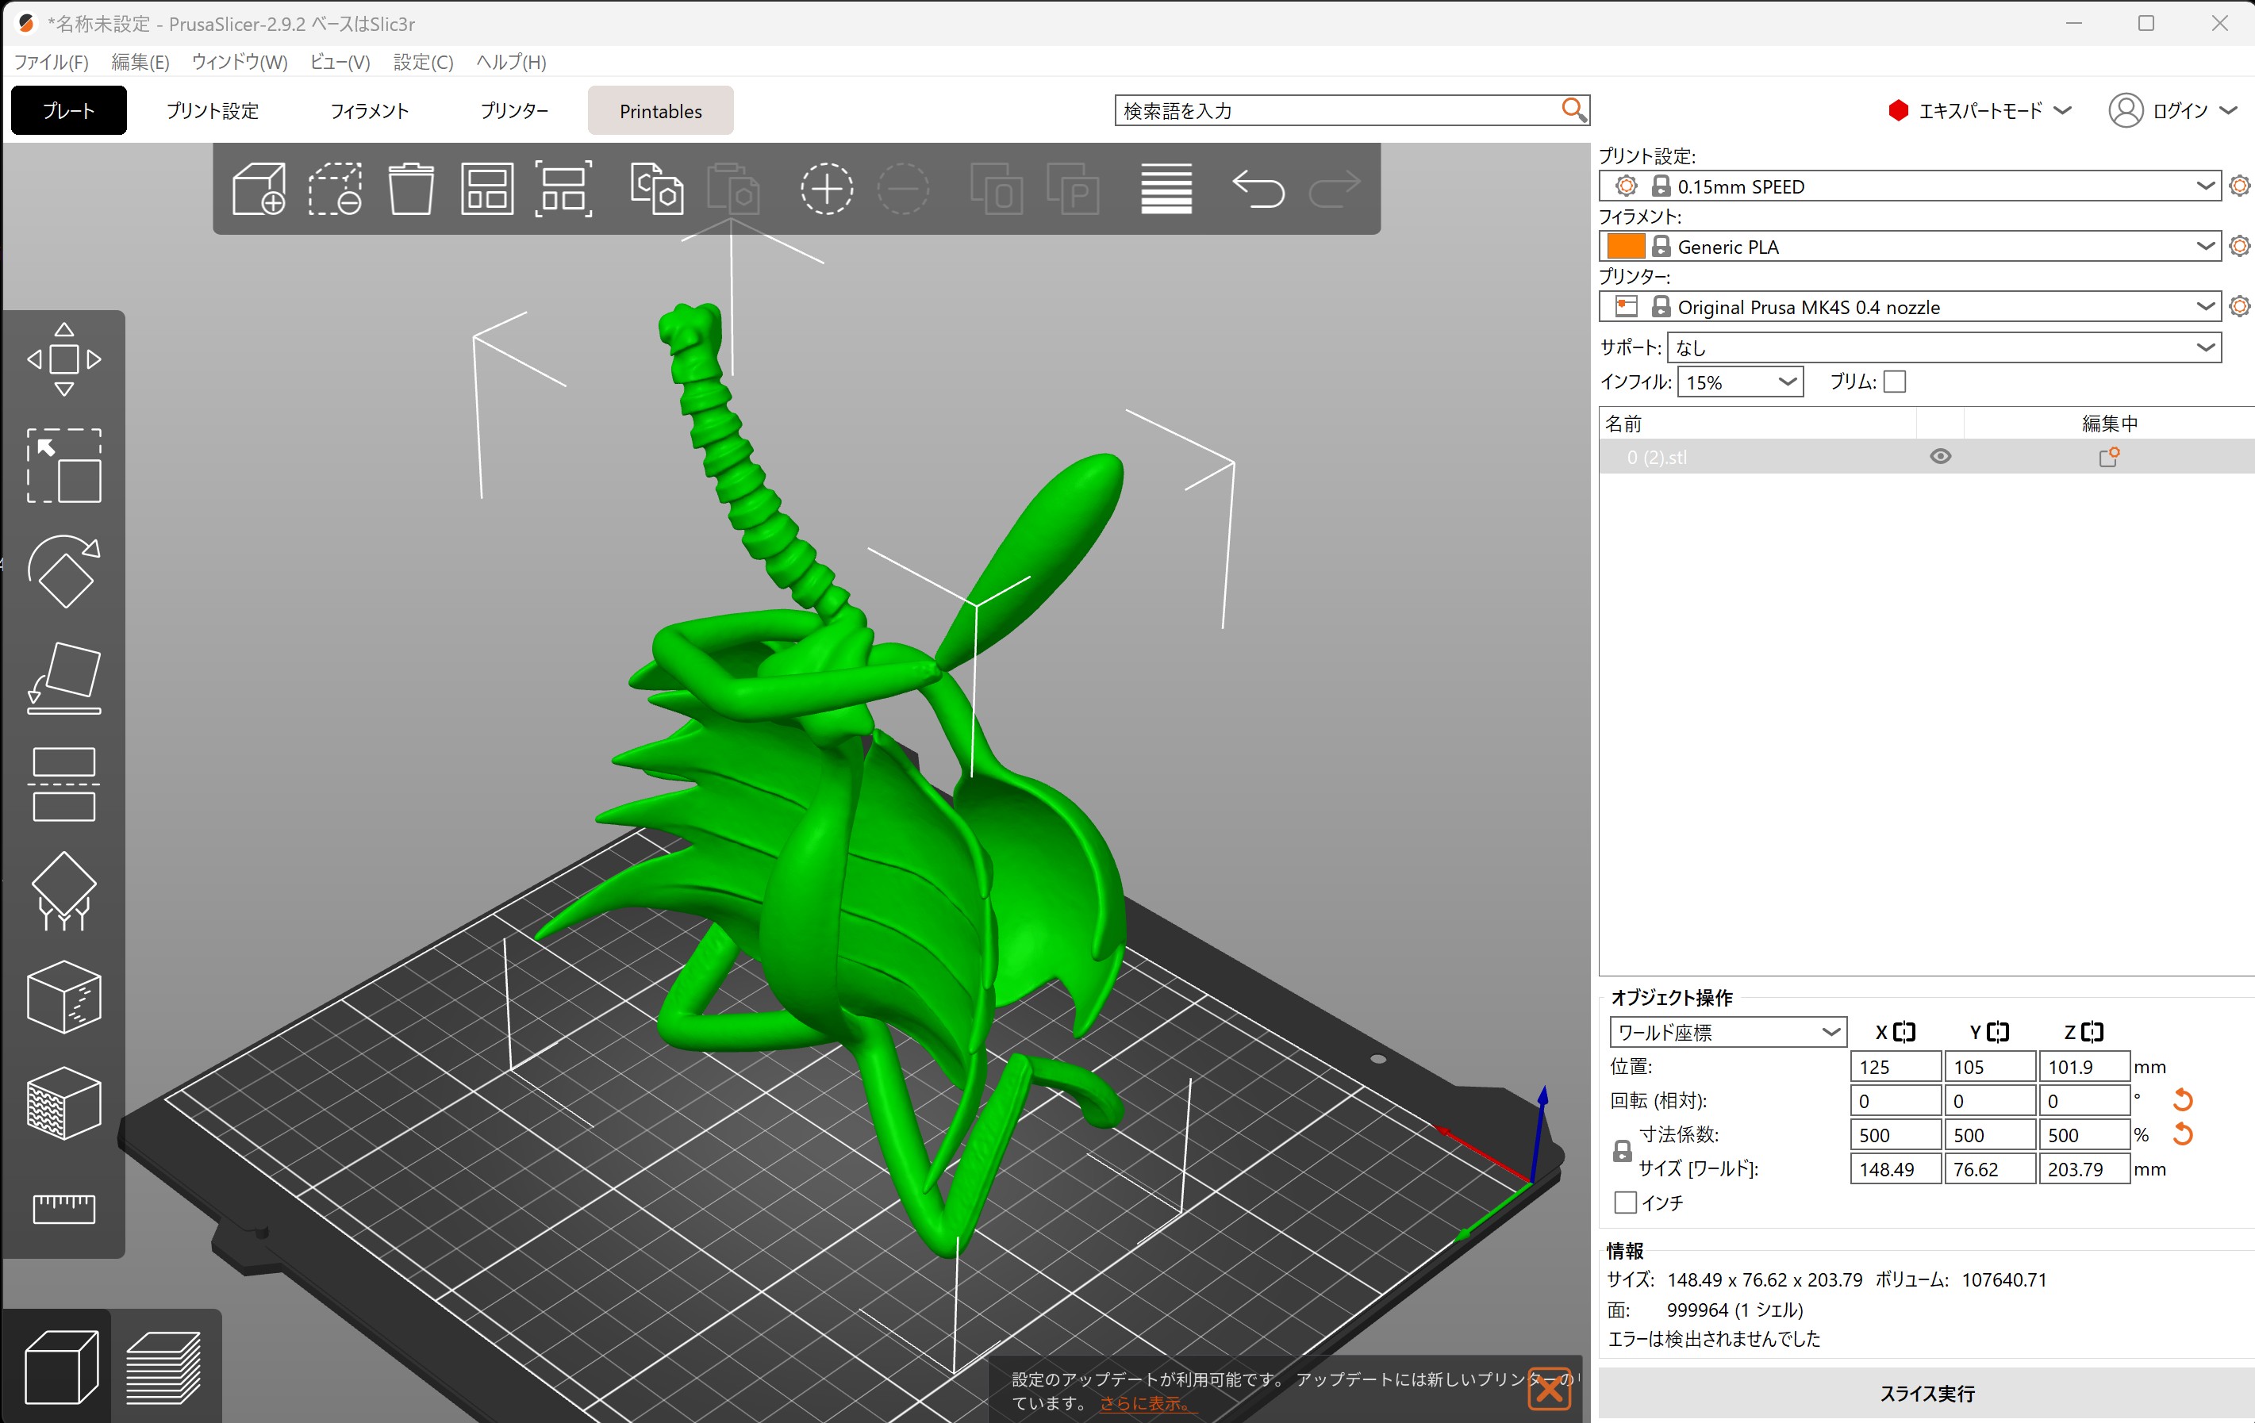2255x1423 pixels.
Task: Select the Paint-on supports tool
Action: coord(63,890)
